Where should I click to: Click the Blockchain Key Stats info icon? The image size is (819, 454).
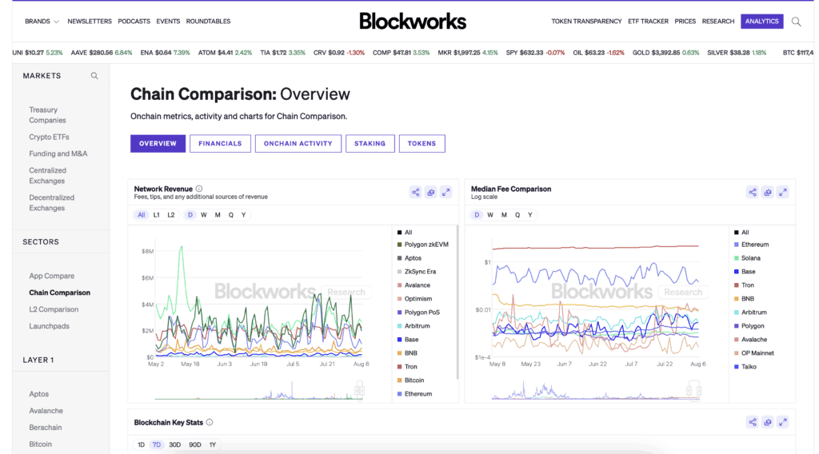point(210,422)
